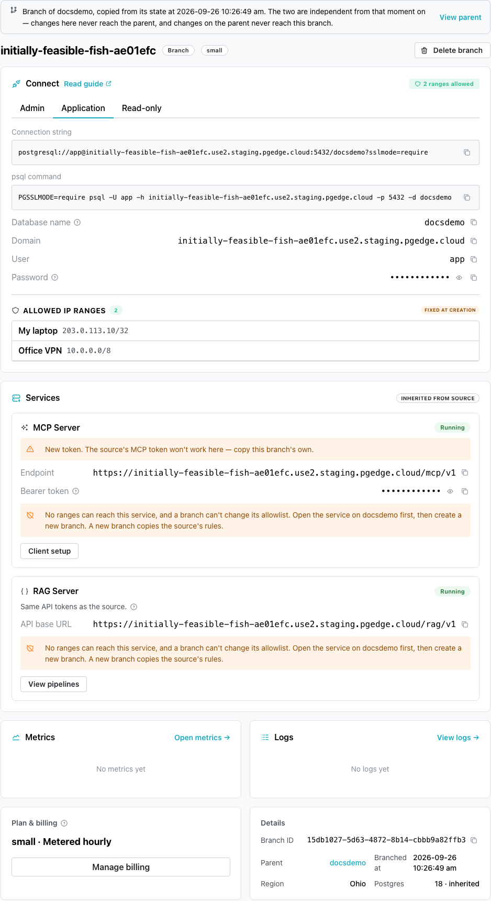Viewport: 491px width, 901px height.
Task: Delete this branch
Action: [x=452, y=50]
